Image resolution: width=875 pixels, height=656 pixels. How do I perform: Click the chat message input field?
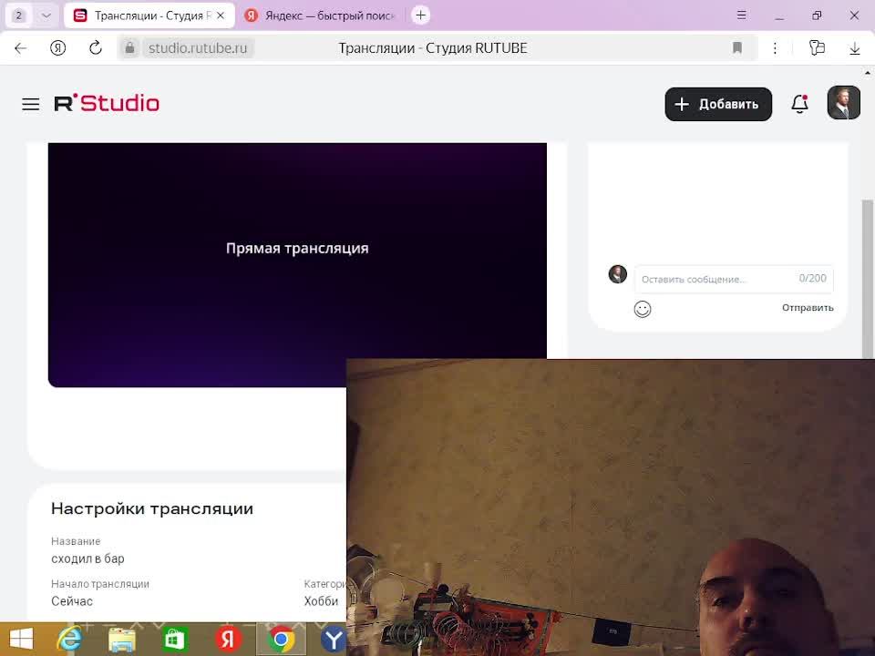(734, 279)
